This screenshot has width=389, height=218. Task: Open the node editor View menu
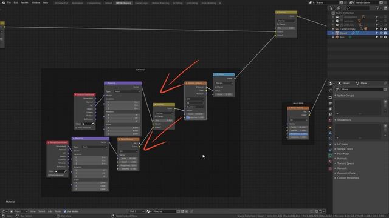33,211
